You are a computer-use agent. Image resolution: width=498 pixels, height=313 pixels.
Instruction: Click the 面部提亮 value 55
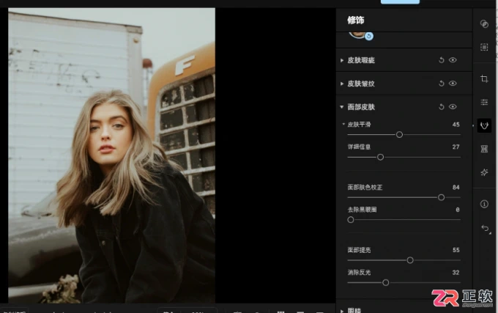pyautogui.click(x=456, y=250)
